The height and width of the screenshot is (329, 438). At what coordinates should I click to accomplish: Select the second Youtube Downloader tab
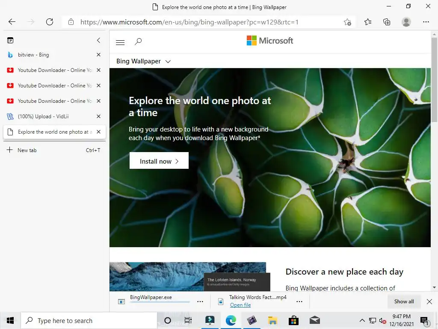coord(50,86)
